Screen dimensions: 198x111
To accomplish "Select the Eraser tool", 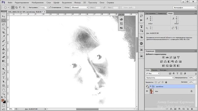I will click(x=3, y=57).
